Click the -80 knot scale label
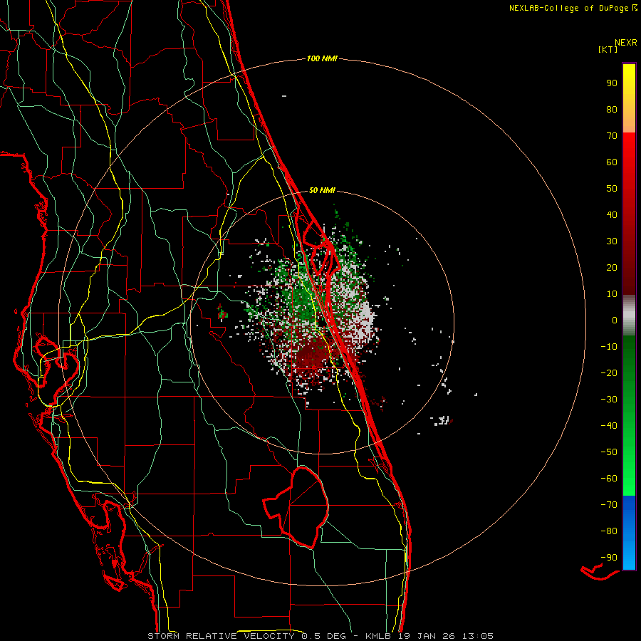The width and height of the screenshot is (641, 641). [609, 531]
